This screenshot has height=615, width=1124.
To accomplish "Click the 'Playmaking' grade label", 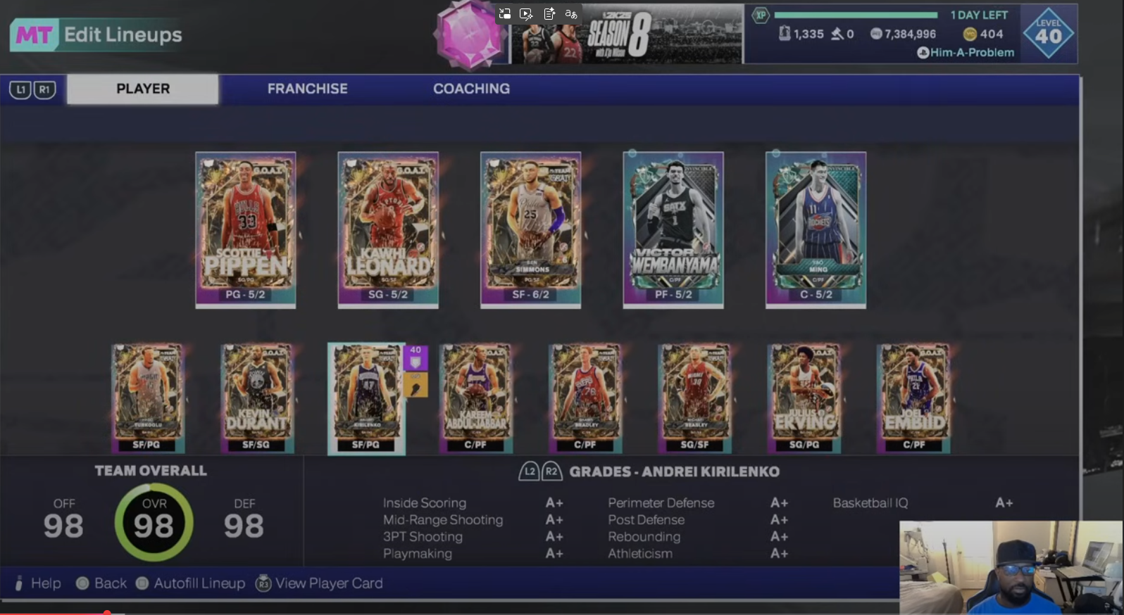I will coord(418,554).
